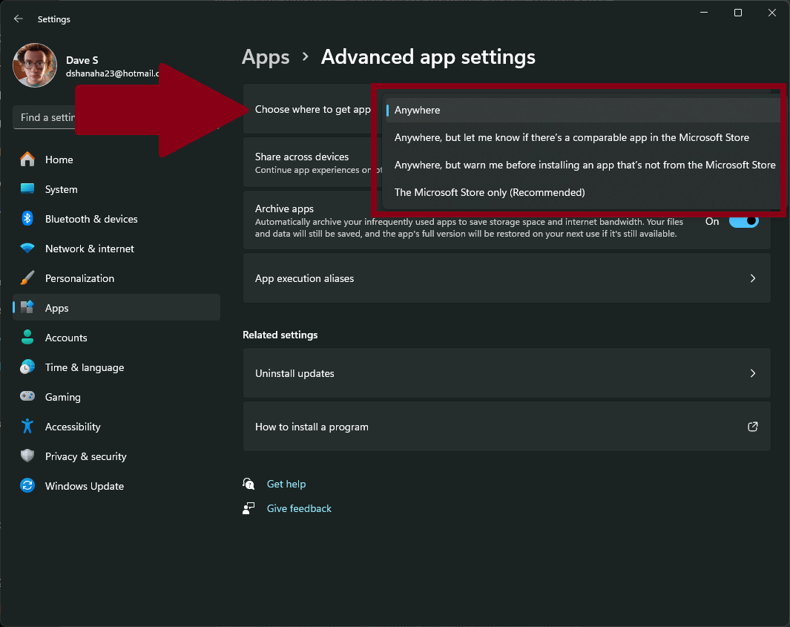
Task: Open Privacy & security settings
Action: [x=86, y=456]
